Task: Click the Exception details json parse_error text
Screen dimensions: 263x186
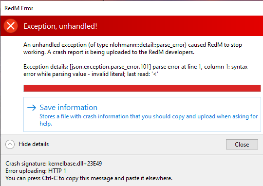Action: tap(135, 71)
